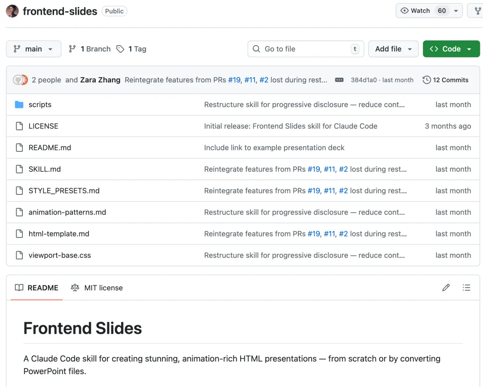Click the contributor avatars in commit row
This screenshot has height=387, width=483.
pos(21,80)
